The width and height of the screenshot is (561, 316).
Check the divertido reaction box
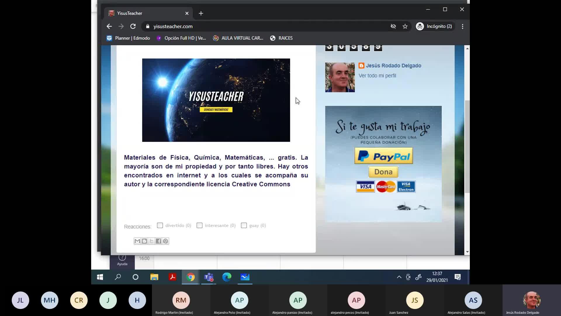[x=160, y=225]
